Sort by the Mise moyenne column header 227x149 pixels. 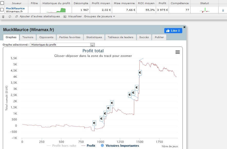(124, 3)
